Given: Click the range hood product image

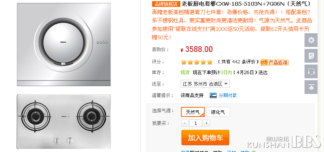Looking at the screenshot, I should (64, 44).
